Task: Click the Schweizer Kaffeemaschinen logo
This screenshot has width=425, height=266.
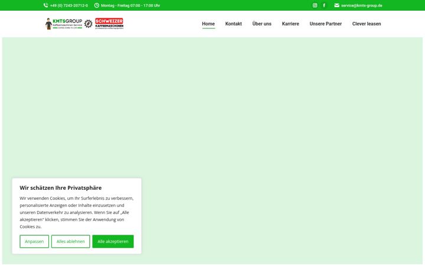Action: coord(109,23)
